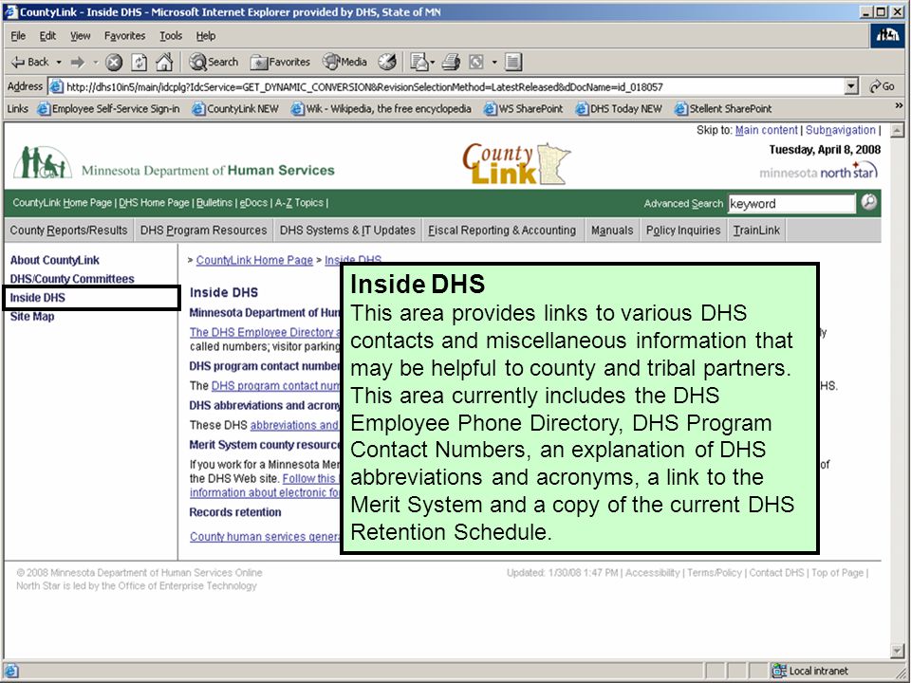Click the Stop loading icon
The image size is (911, 683).
[114, 63]
